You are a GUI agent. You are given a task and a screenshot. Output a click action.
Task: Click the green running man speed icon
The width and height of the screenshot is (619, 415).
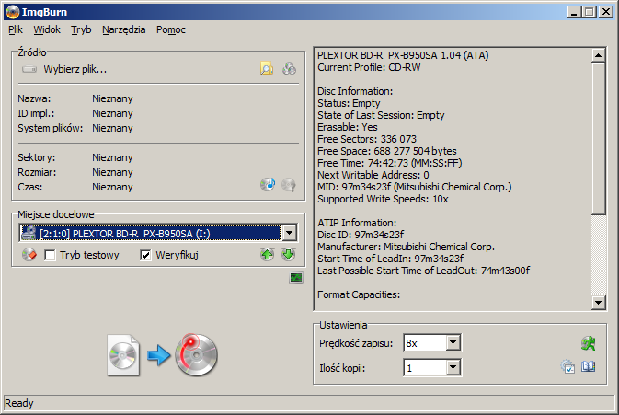coord(589,343)
